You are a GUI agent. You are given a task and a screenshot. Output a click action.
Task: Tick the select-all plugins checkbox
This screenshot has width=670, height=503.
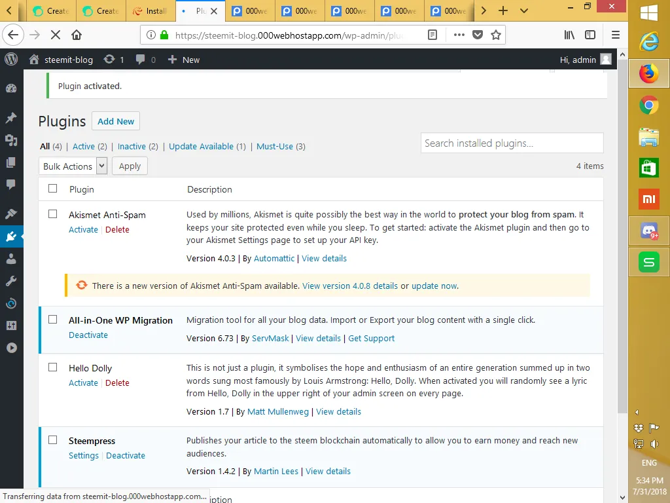pos(52,189)
